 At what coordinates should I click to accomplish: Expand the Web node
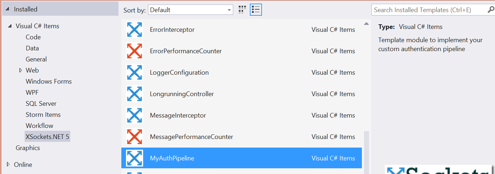(x=21, y=70)
